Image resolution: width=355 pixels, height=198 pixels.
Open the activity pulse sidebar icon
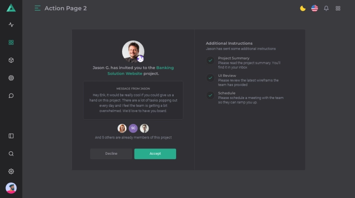(11, 25)
